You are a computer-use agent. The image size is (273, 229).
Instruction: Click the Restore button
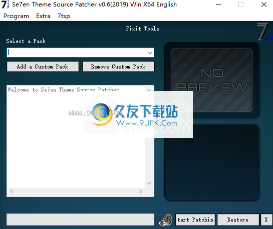click(x=238, y=220)
